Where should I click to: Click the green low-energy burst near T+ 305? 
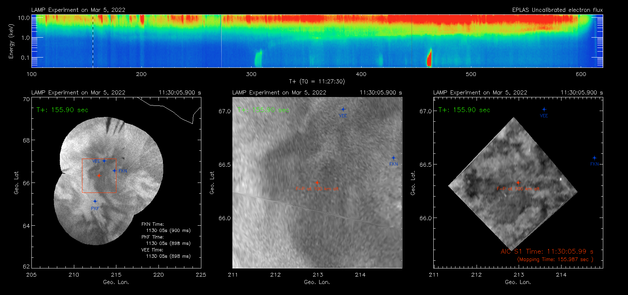tap(258, 59)
